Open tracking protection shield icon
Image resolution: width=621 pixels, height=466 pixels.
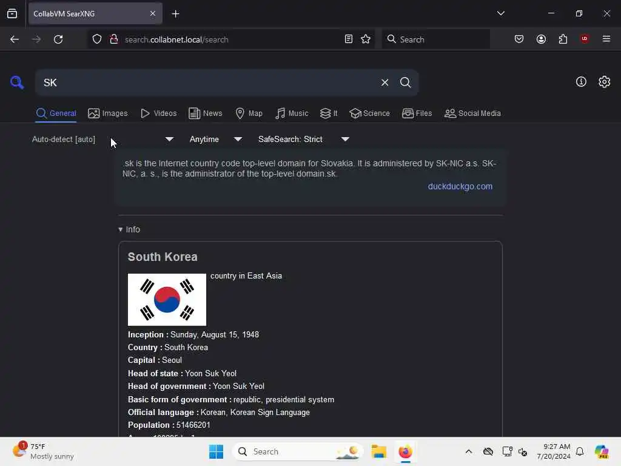pos(96,39)
